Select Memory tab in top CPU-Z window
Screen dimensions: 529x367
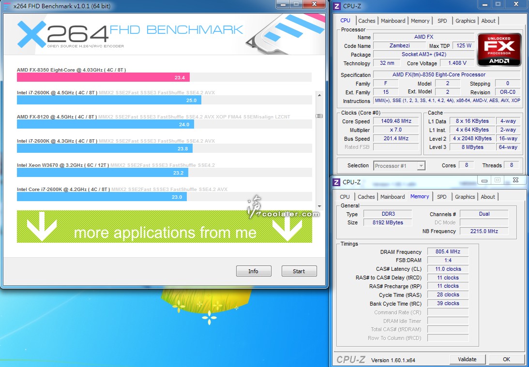(420, 21)
